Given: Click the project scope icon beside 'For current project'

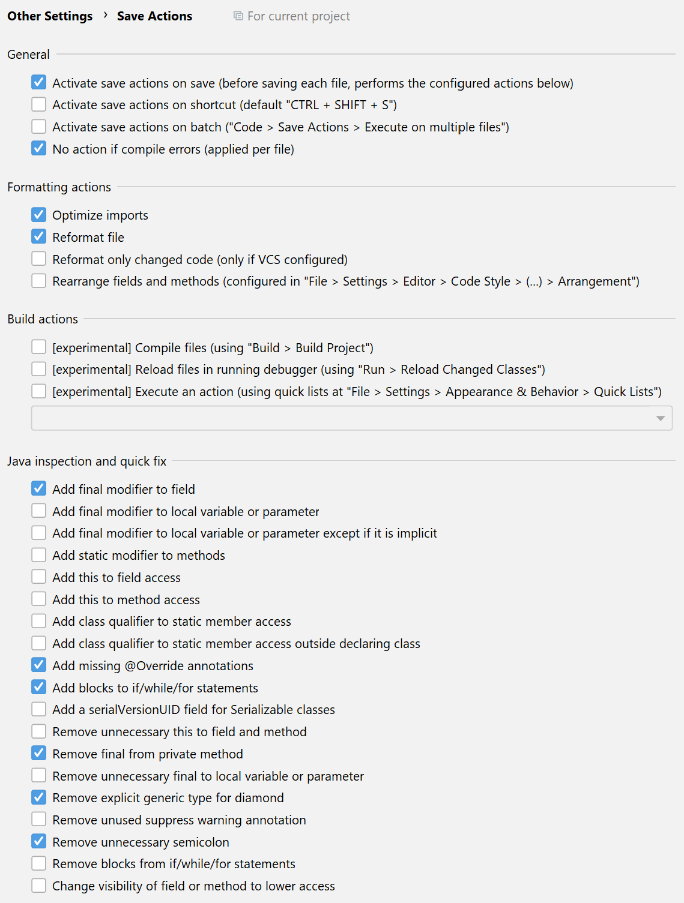Looking at the screenshot, I should (x=238, y=16).
